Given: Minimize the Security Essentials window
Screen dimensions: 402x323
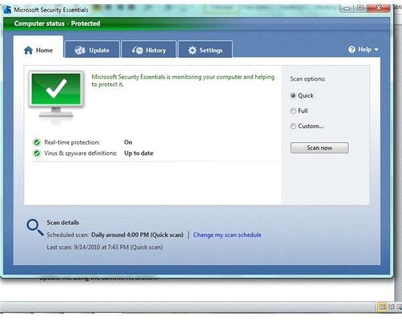Looking at the screenshot, I should click(x=346, y=8).
